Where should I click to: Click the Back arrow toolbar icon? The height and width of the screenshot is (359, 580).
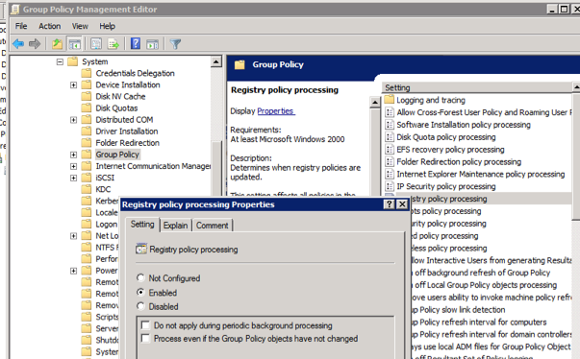tap(18, 44)
